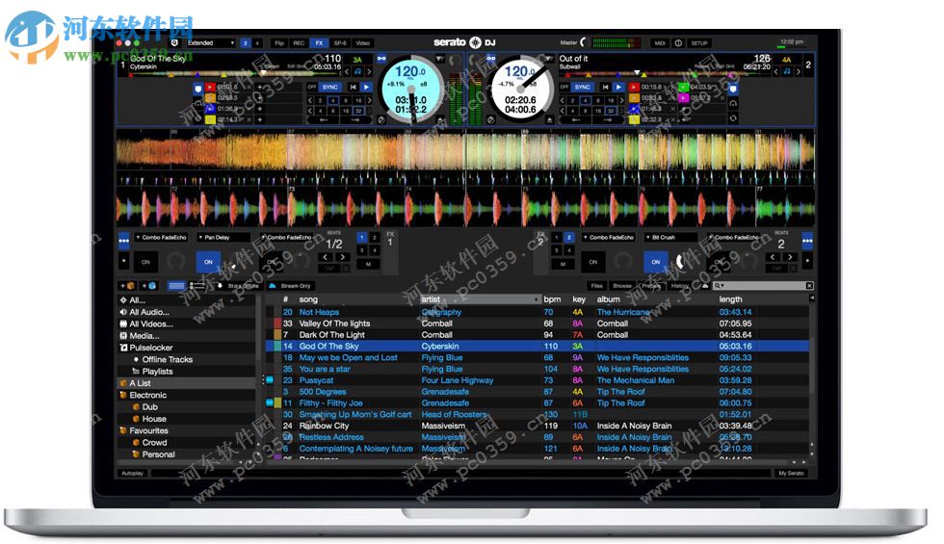
Task: Open first Combo FadeEcho dropdown in FX 2
Action: (609, 238)
